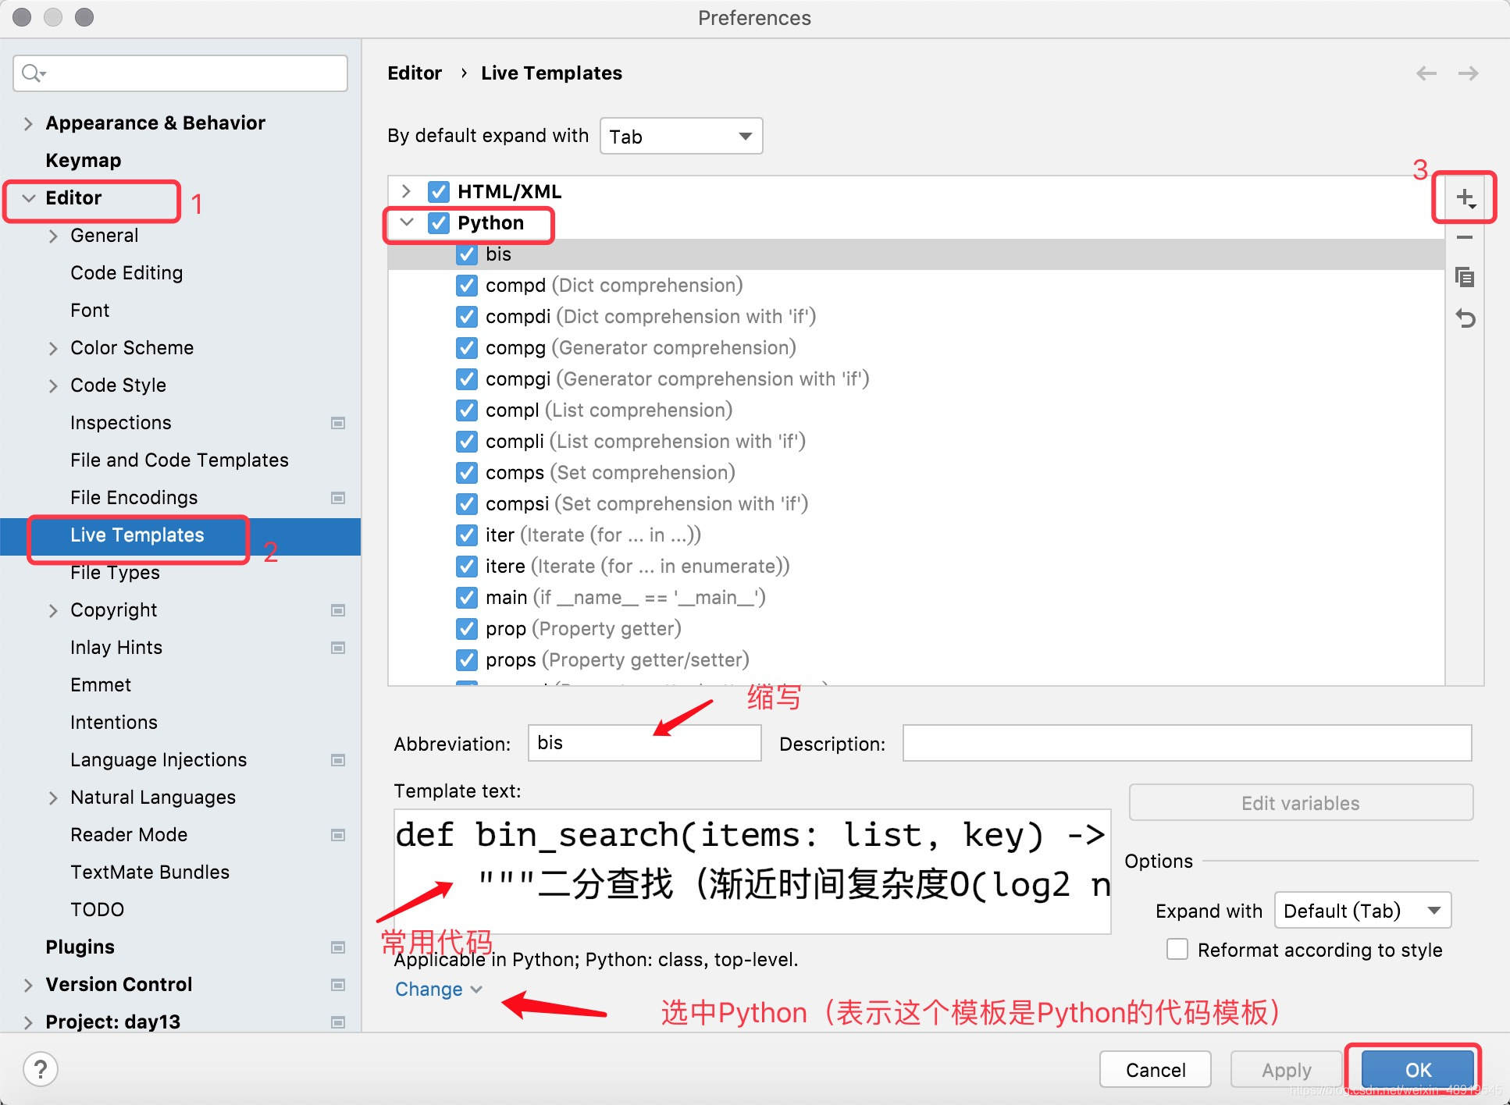Click the search icon in settings search
The image size is (1510, 1105).
(x=33, y=73)
